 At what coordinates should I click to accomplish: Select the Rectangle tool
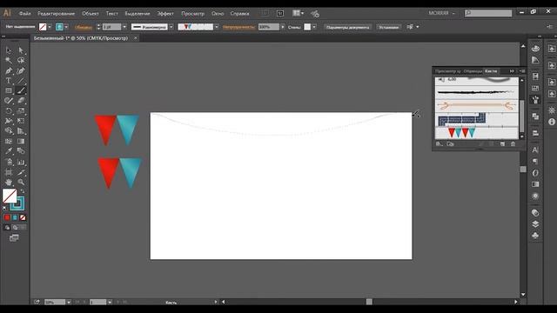[x=9, y=90]
